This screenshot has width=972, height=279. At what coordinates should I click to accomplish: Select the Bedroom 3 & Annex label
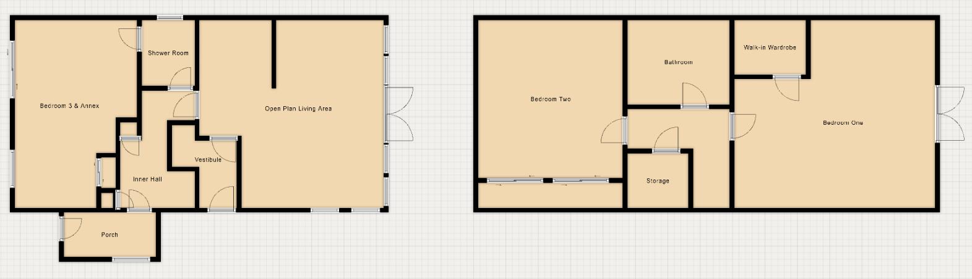tap(69, 106)
